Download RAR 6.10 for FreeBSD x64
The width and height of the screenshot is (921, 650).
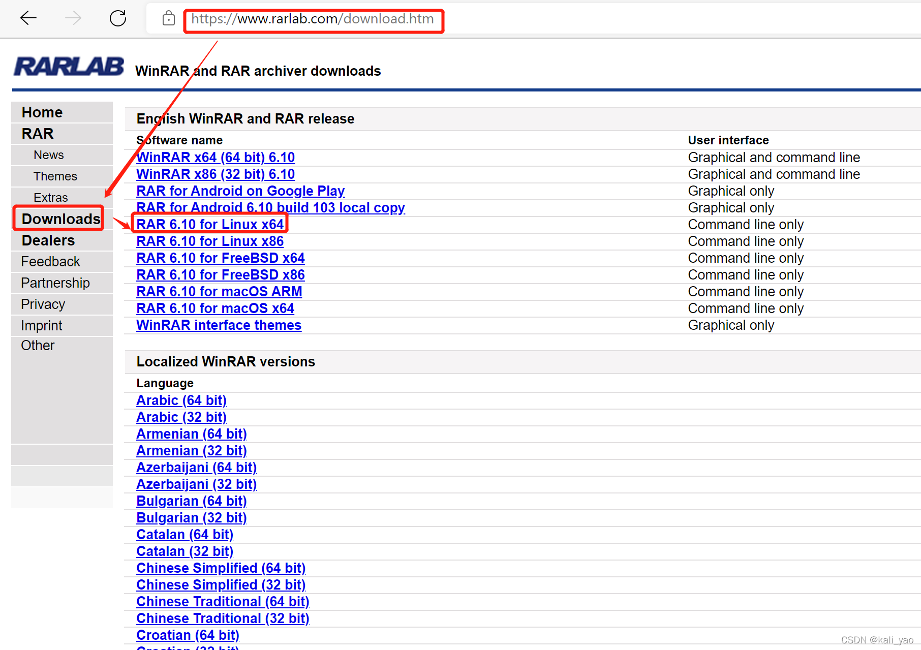[221, 258]
